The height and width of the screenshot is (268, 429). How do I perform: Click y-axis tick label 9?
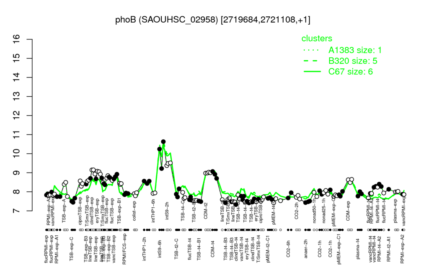pos(17,173)
